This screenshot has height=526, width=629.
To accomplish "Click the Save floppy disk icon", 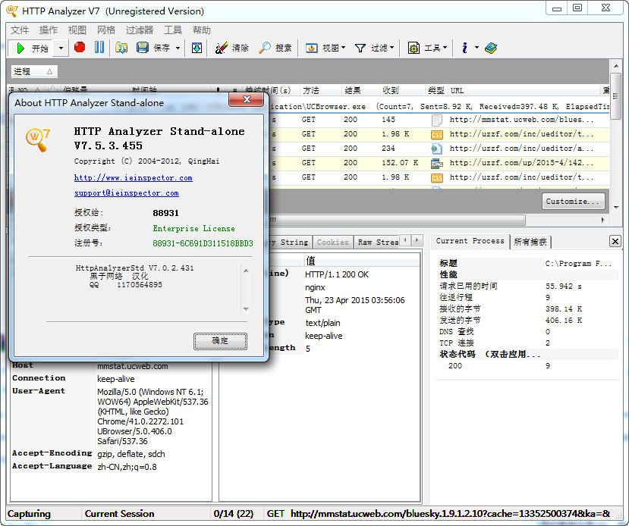I will click(x=142, y=48).
